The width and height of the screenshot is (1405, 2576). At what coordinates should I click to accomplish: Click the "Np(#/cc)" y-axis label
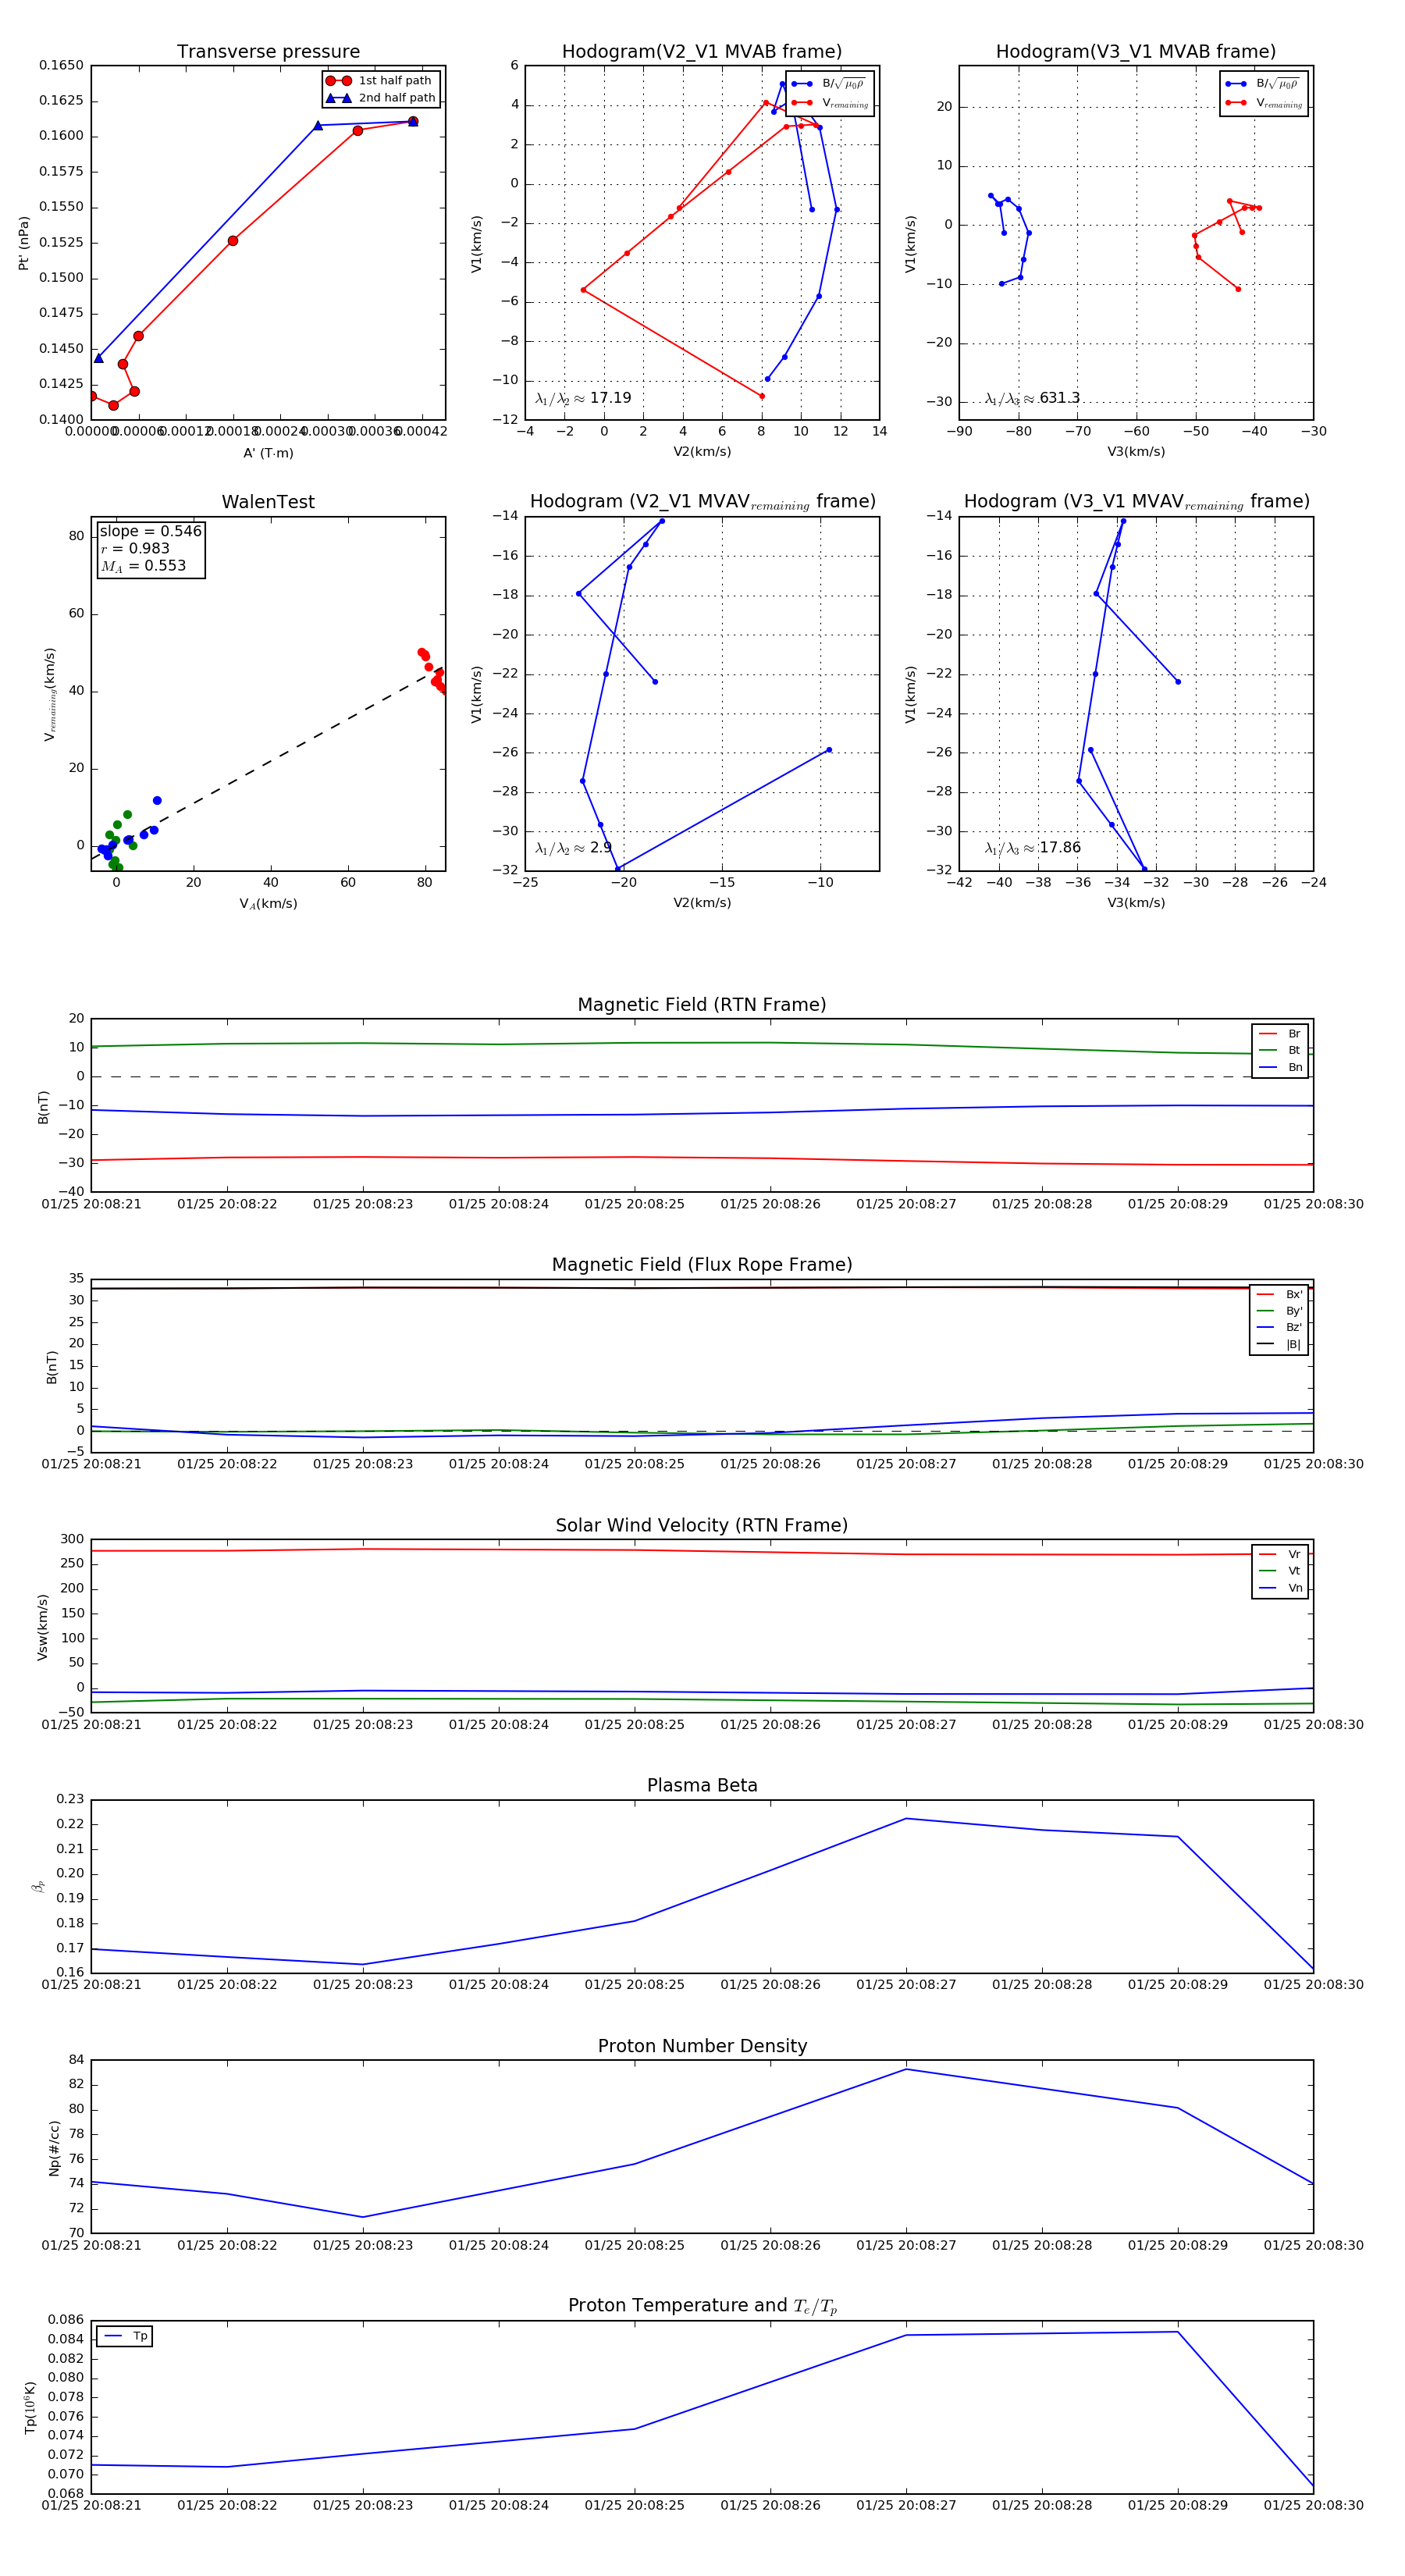[55, 2147]
